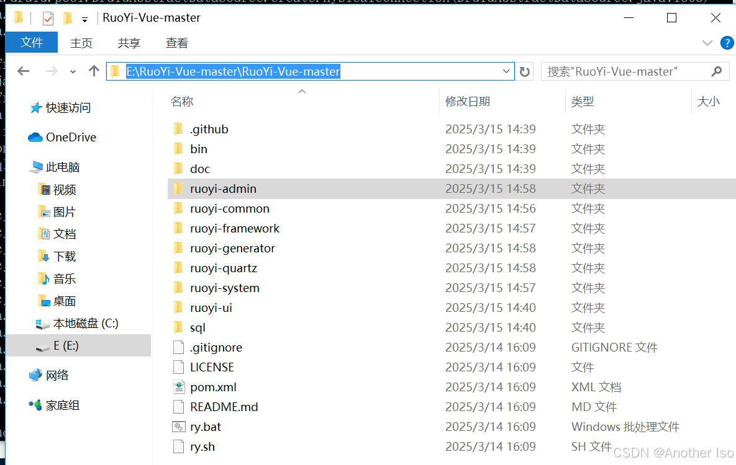Viewport: 736px width, 465px height.
Task: Refresh the current folder view
Action: (525, 72)
